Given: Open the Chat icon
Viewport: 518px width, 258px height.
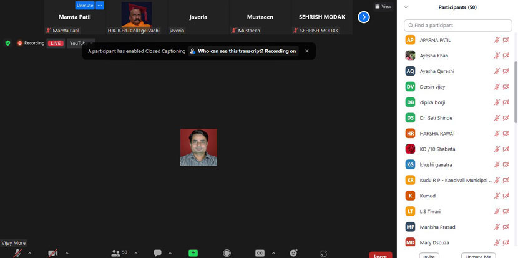Looking at the screenshot, I should point(157,252).
